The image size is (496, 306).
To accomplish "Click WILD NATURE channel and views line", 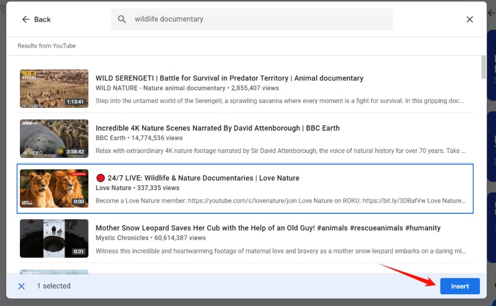I will click(x=187, y=88).
